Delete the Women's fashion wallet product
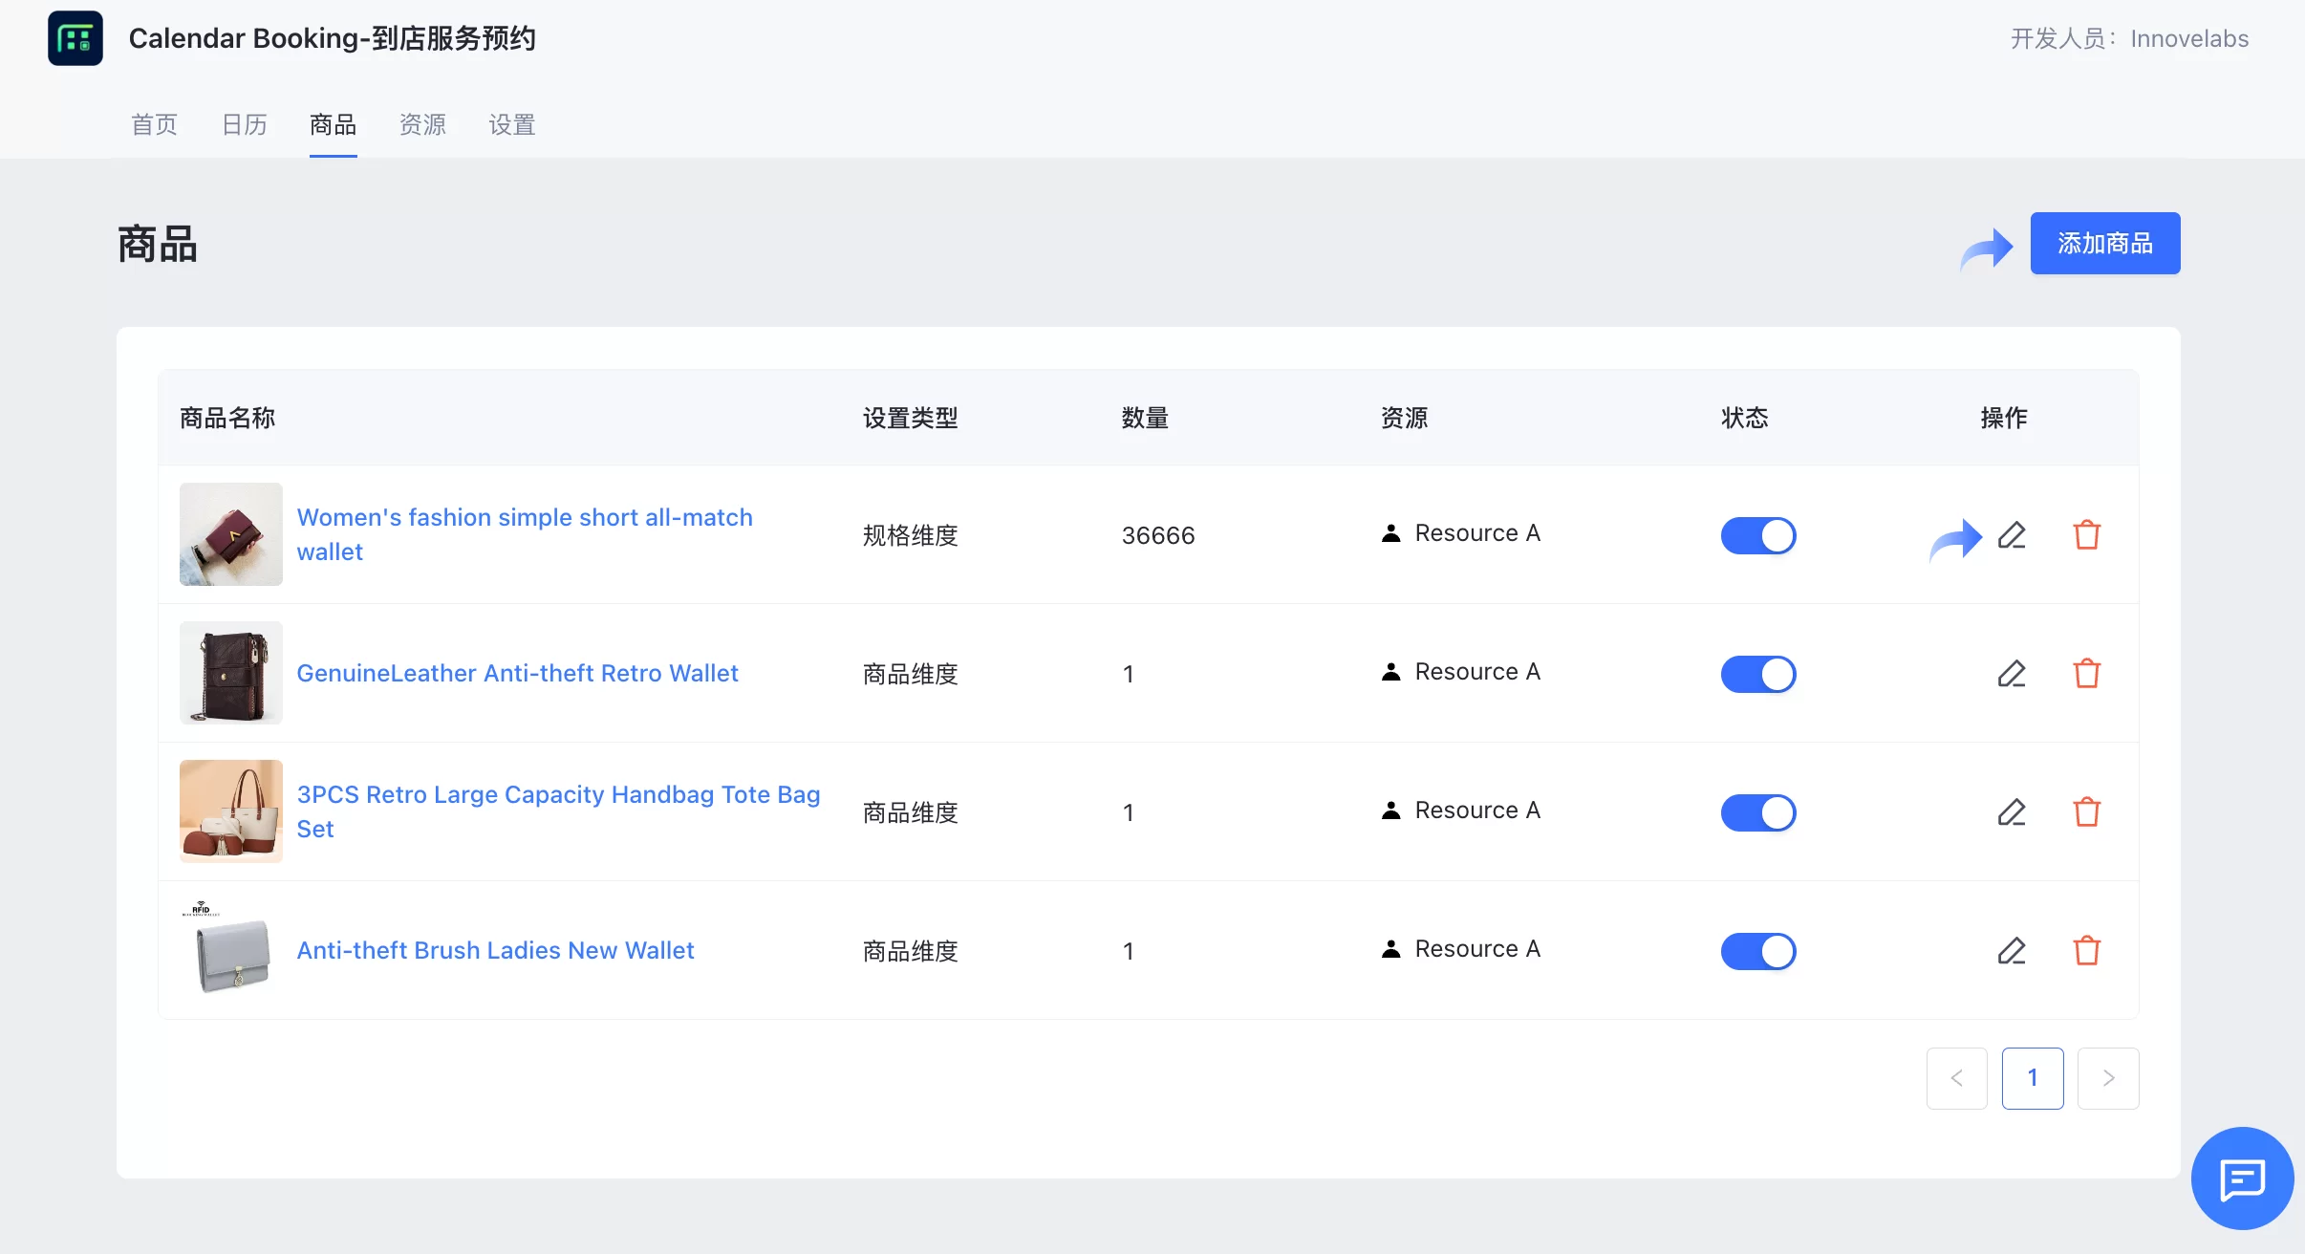 pyautogui.click(x=2086, y=535)
